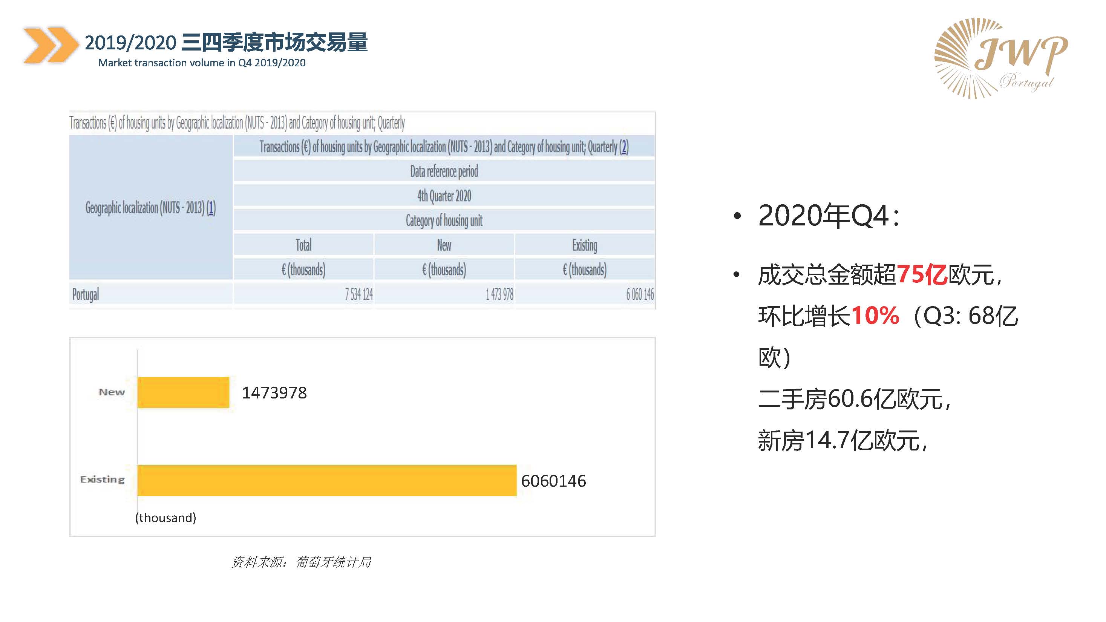Select the slide title '2019/2020 三四季度市场交易量'
Viewport: 1106px width, 622px height.
pos(226,42)
